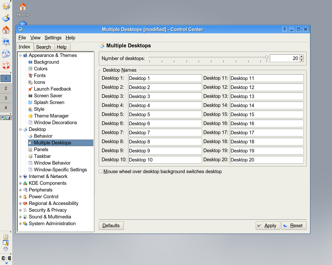The height and width of the screenshot is (265, 332).
Task: Open the KDE K menu in the panel
Action: (6, 6)
